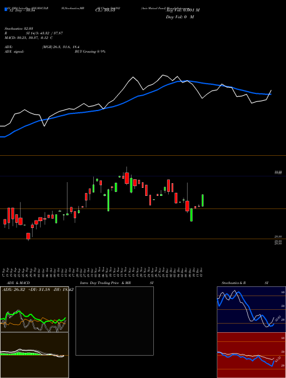Click the tall green candle below the orange line
The image size is (286, 378).
coord(192,215)
